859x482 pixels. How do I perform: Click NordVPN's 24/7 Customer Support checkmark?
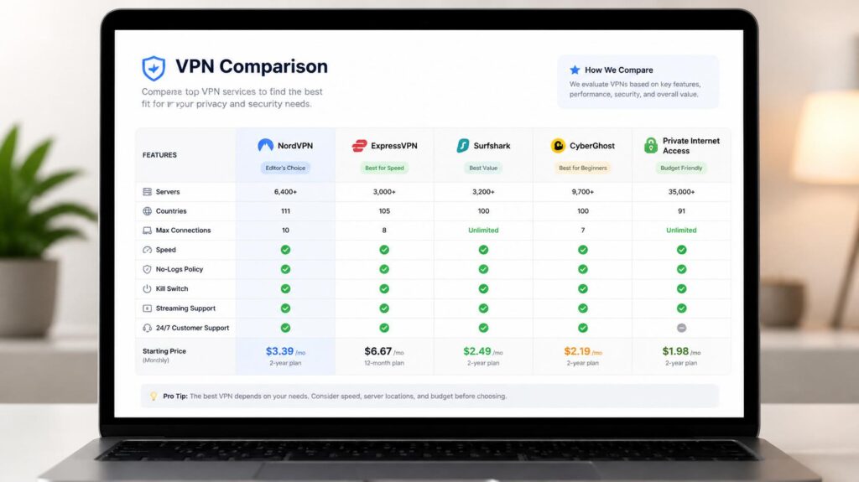pos(285,328)
